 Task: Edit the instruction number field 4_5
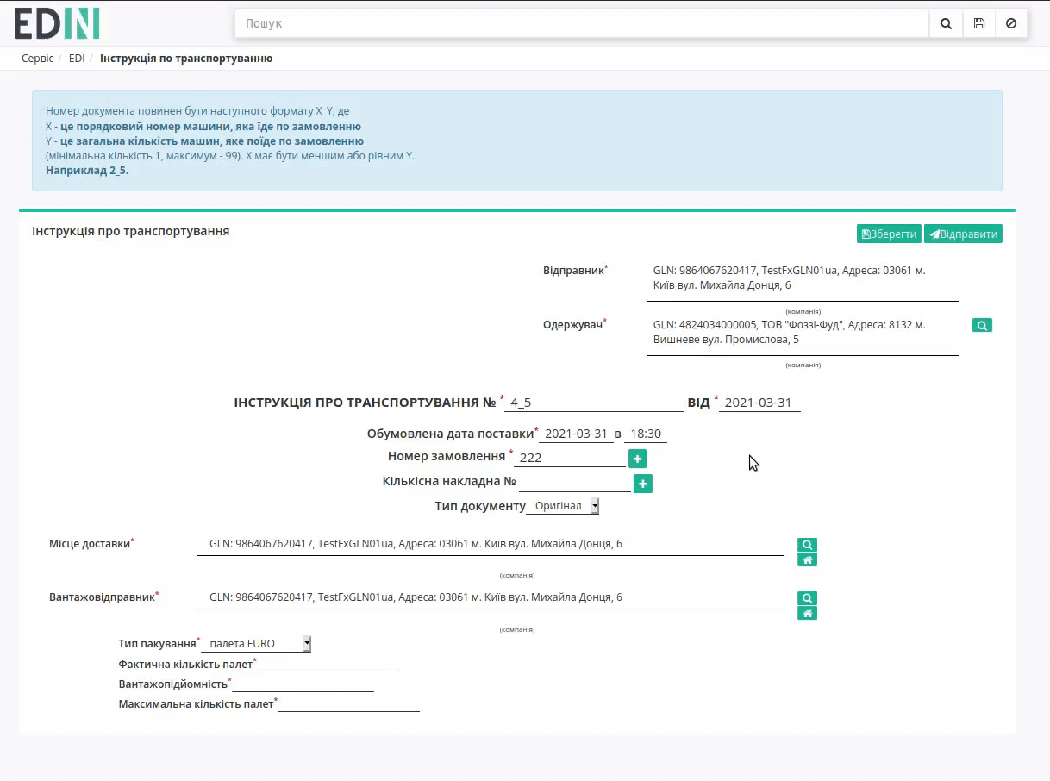(x=593, y=403)
